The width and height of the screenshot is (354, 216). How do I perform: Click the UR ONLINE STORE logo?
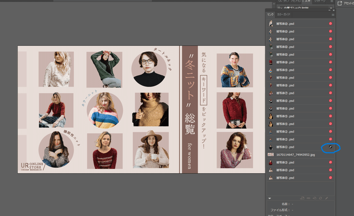point(32,167)
